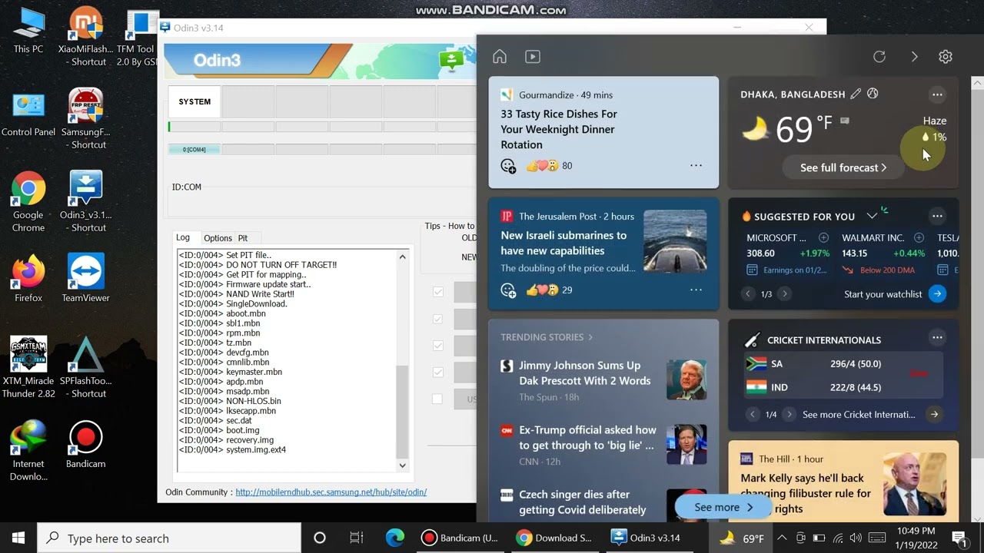
Task: Click Start your watchlist arrow button
Action: click(x=937, y=294)
